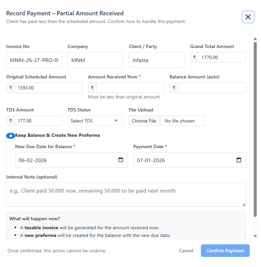Close the Record Payment dialog
261x267 pixels.
tap(248, 17)
